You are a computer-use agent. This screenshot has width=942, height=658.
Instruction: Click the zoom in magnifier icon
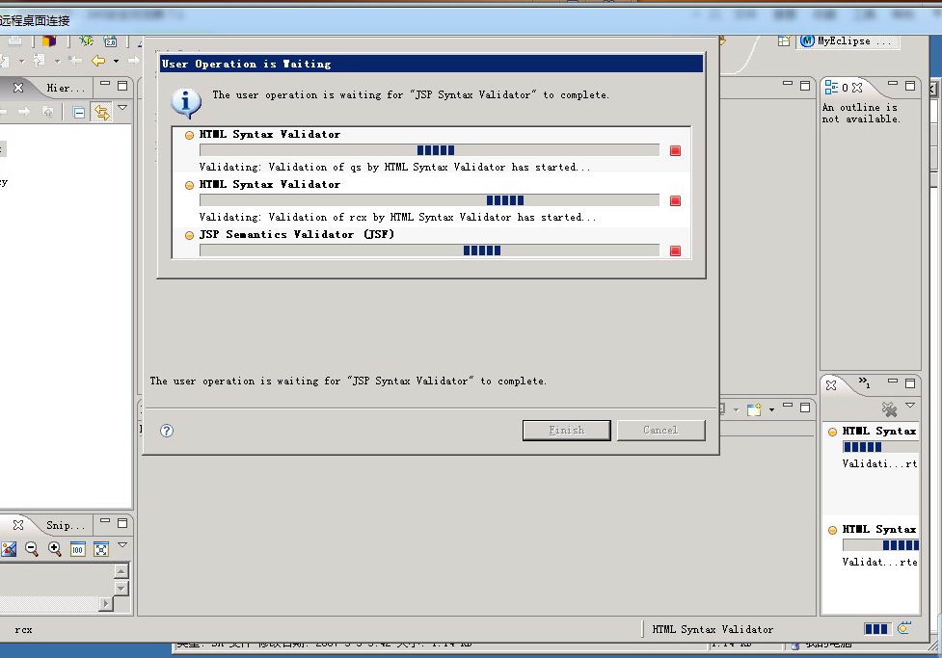55,549
